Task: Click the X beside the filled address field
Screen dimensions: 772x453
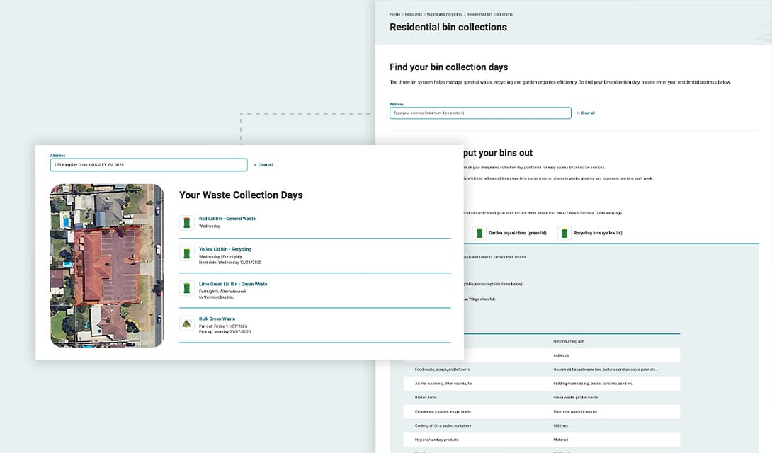Action: tap(256, 165)
